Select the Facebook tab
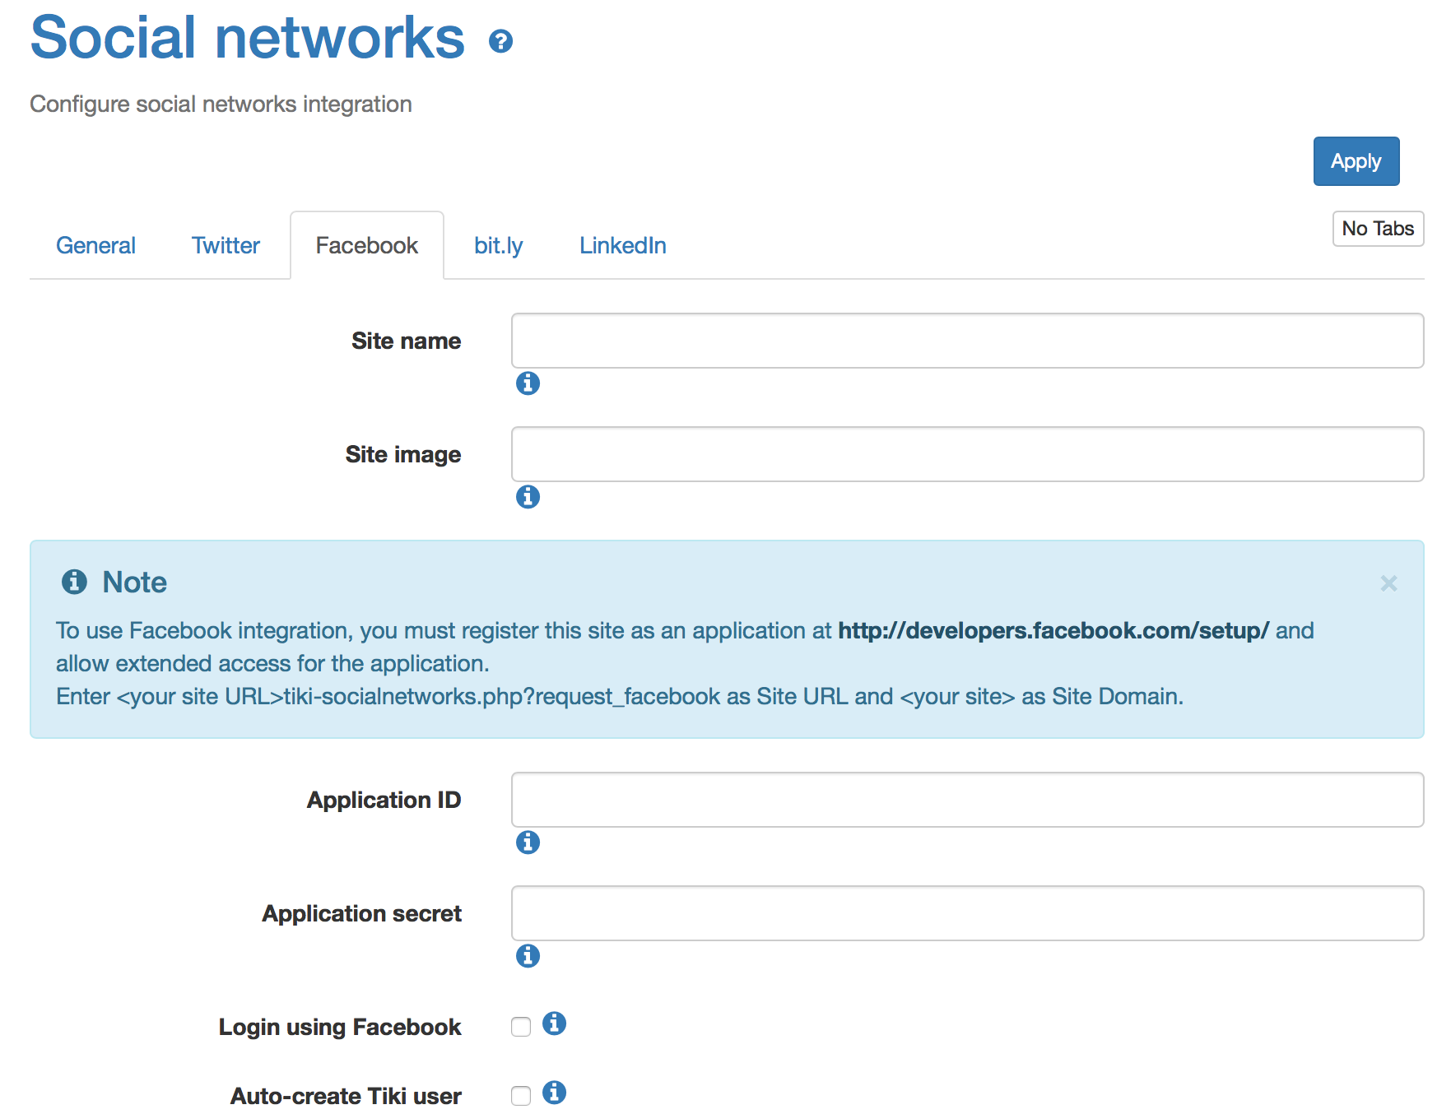 pyautogui.click(x=367, y=245)
